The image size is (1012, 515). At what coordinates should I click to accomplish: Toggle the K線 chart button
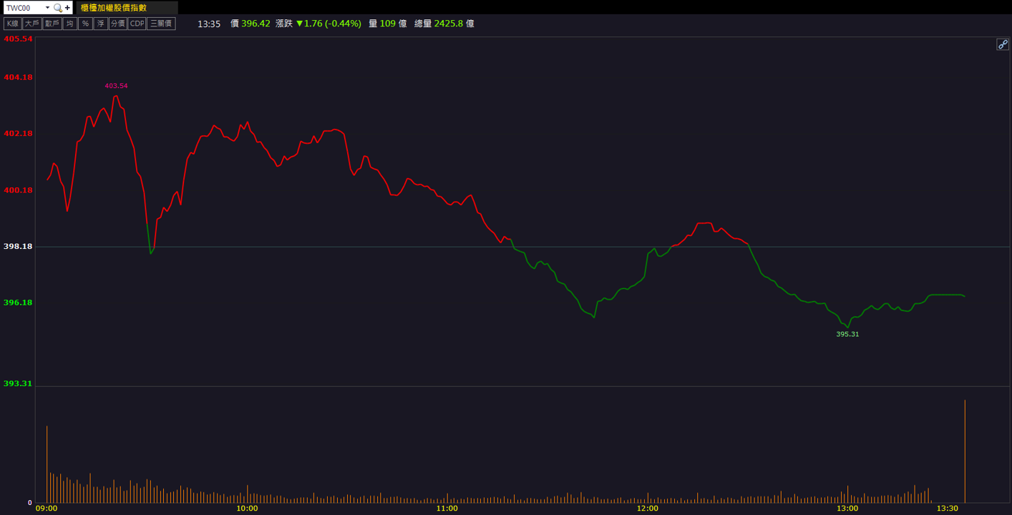coord(12,24)
